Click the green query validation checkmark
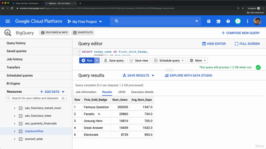The image size is (266, 149). point(258,67)
